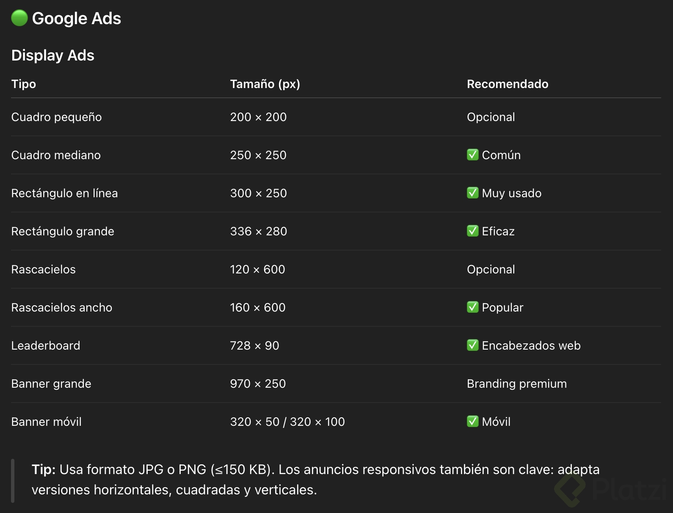The image size is (673, 513).
Task: Click the bold Tip: label in the quote
Action: click(x=44, y=469)
